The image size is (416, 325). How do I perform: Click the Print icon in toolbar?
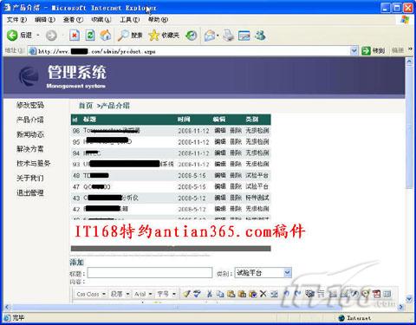point(229,36)
